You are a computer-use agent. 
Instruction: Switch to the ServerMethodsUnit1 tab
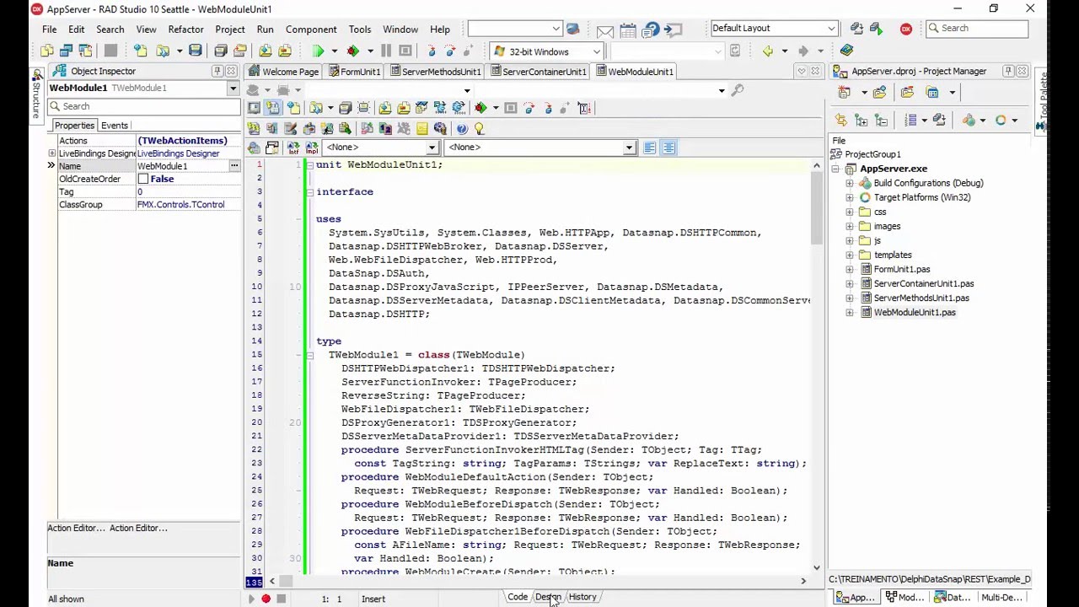(x=434, y=72)
